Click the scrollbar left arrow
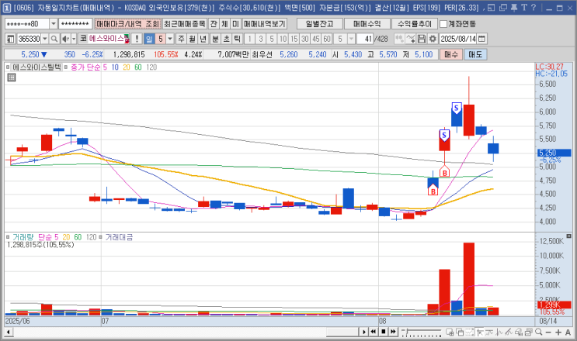Viewport: 577px width, 341px height. (8, 332)
